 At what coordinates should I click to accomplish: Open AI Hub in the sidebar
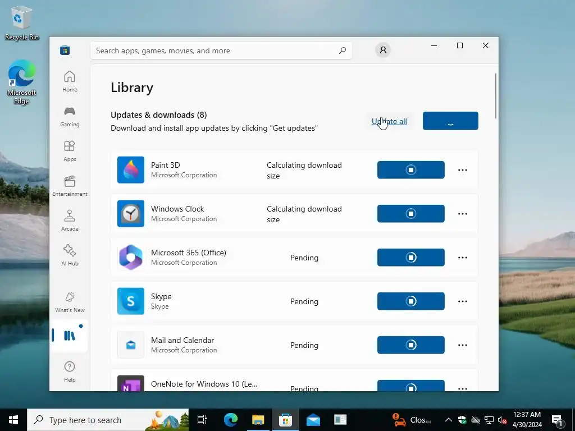point(70,255)
